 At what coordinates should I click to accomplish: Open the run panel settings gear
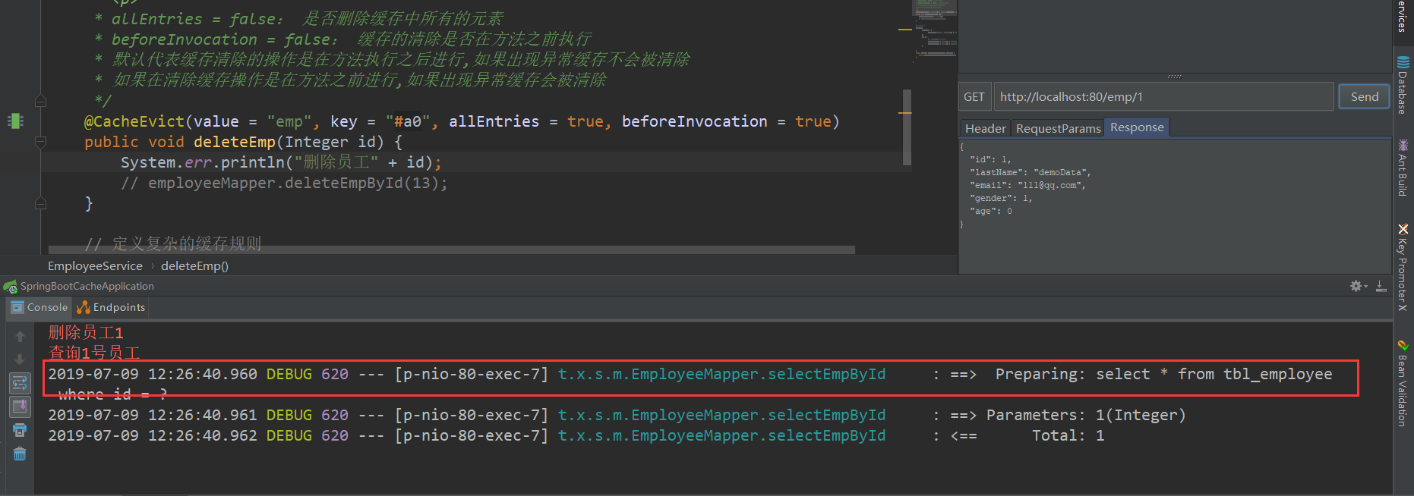pyautogui.click(x=1358, y=286)
